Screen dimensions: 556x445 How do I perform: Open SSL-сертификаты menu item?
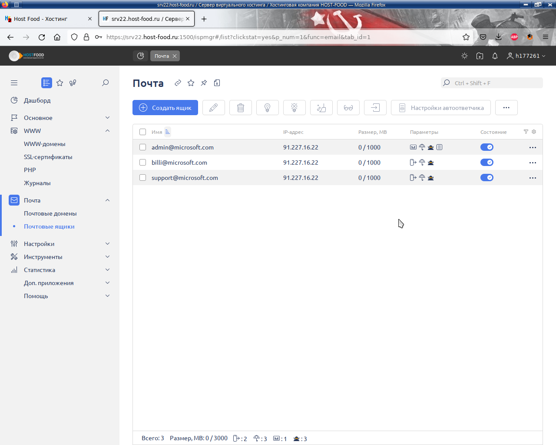pos(48,157)
